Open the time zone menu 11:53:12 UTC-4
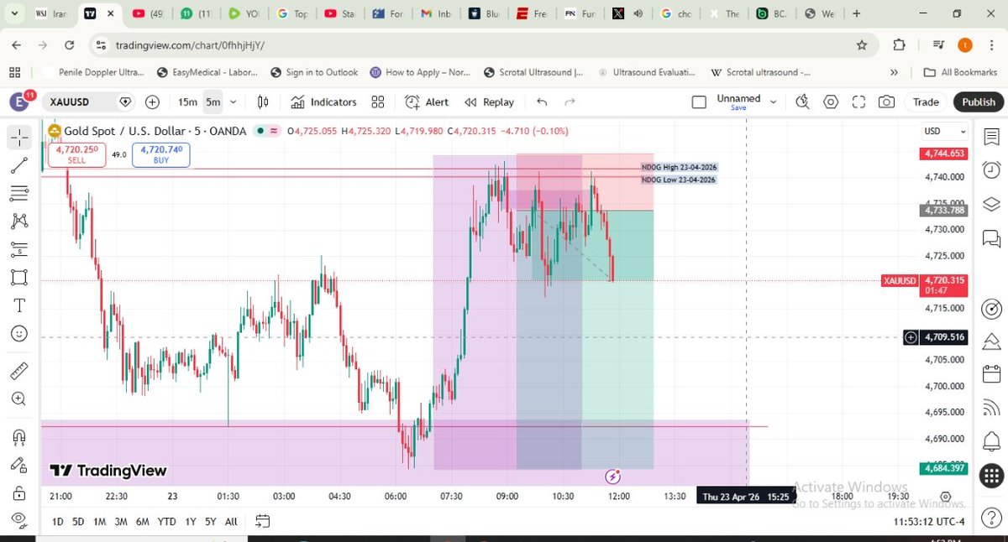1008x542 pixels. [929, 522]
